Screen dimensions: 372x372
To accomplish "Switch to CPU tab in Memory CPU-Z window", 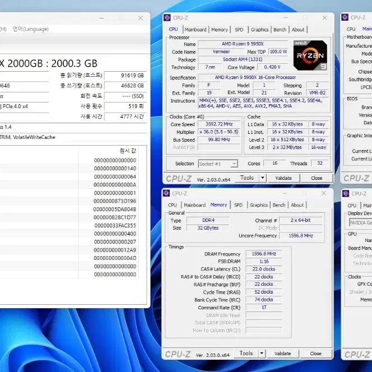I will [173, 205].
